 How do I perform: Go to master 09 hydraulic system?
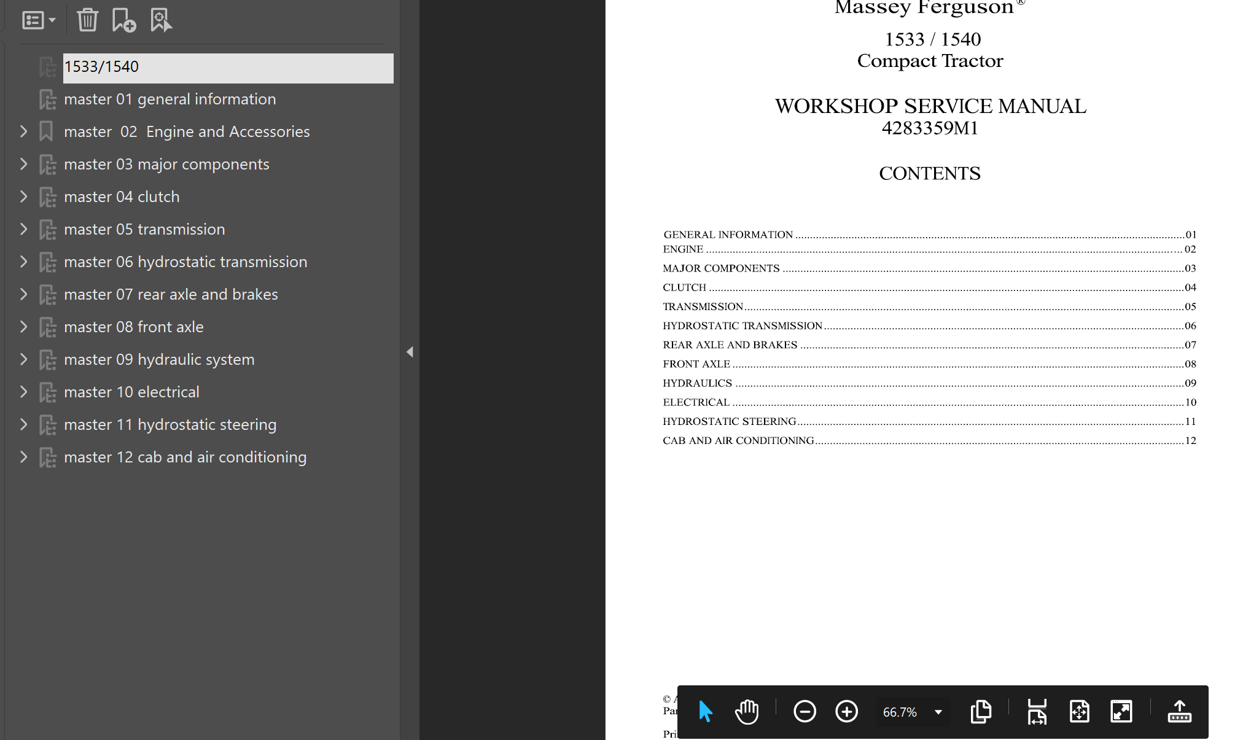159,360
